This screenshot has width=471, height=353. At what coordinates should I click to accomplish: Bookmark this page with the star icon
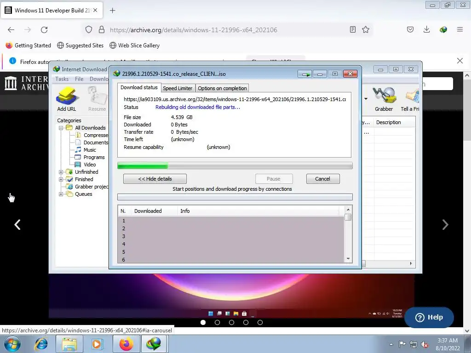[366, 29]
